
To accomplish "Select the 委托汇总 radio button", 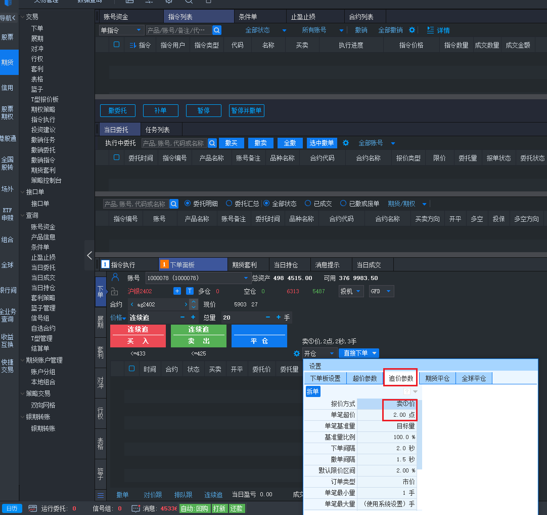I will [229, 204].
